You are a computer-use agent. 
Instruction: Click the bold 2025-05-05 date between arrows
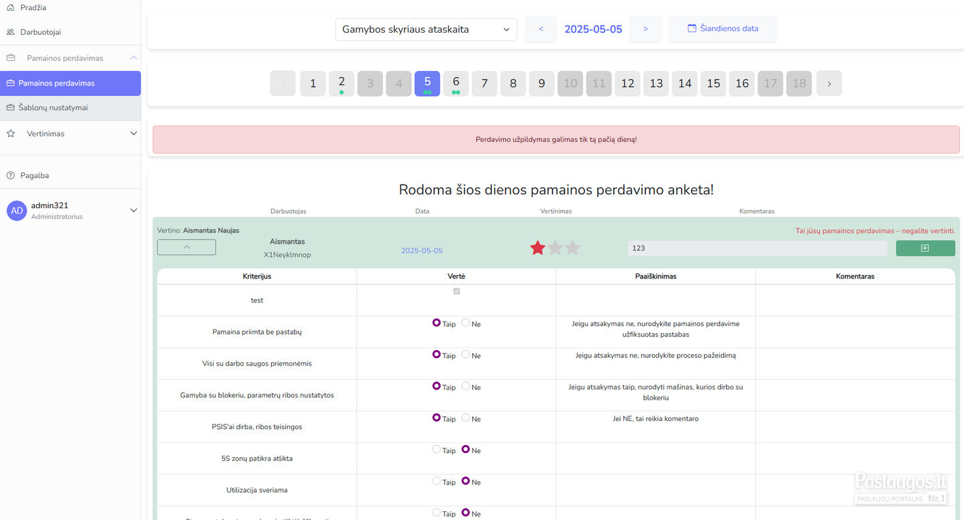click(x=593, y=29)
